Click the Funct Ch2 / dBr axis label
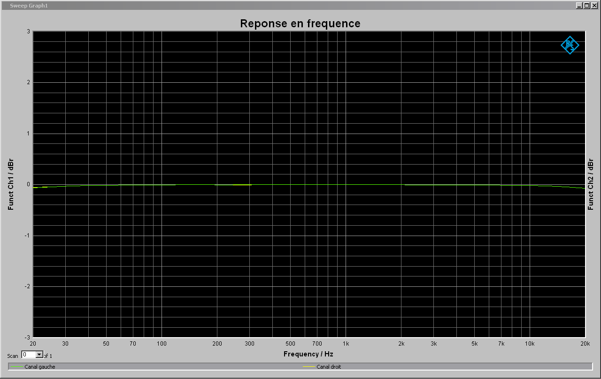This screenshot has height=379, width=601. (x=591, y=184)
